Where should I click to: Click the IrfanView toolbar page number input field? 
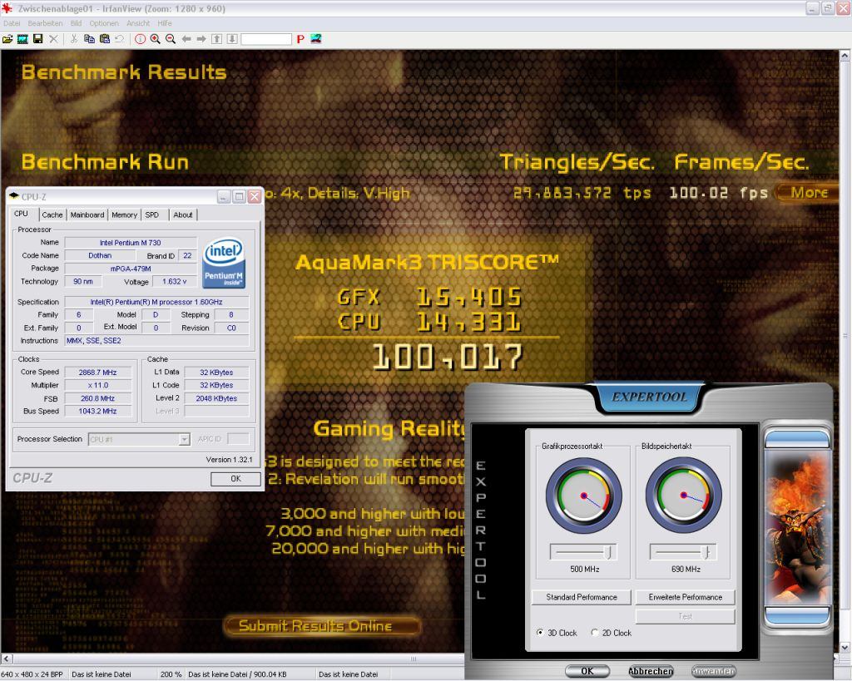(x=266, y=39)
